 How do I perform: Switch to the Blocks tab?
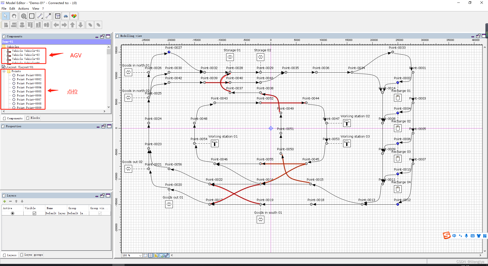33,118
